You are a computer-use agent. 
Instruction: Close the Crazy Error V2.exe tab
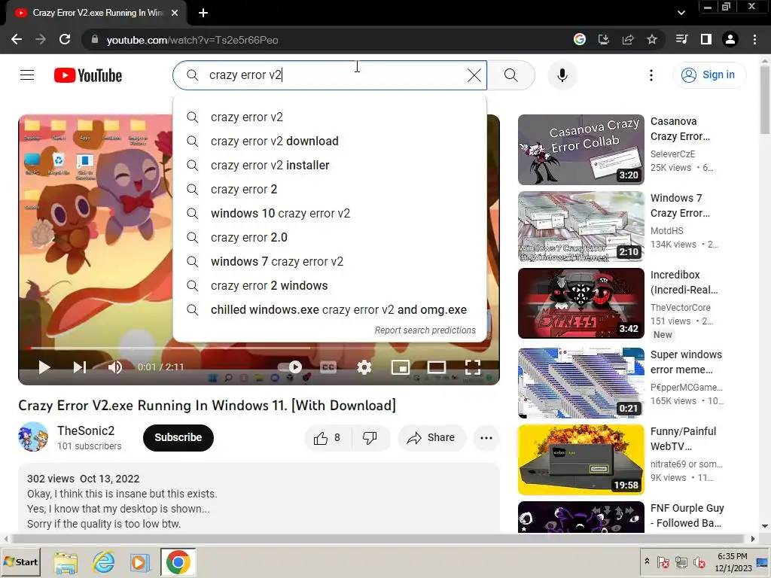tap(175, 13)
